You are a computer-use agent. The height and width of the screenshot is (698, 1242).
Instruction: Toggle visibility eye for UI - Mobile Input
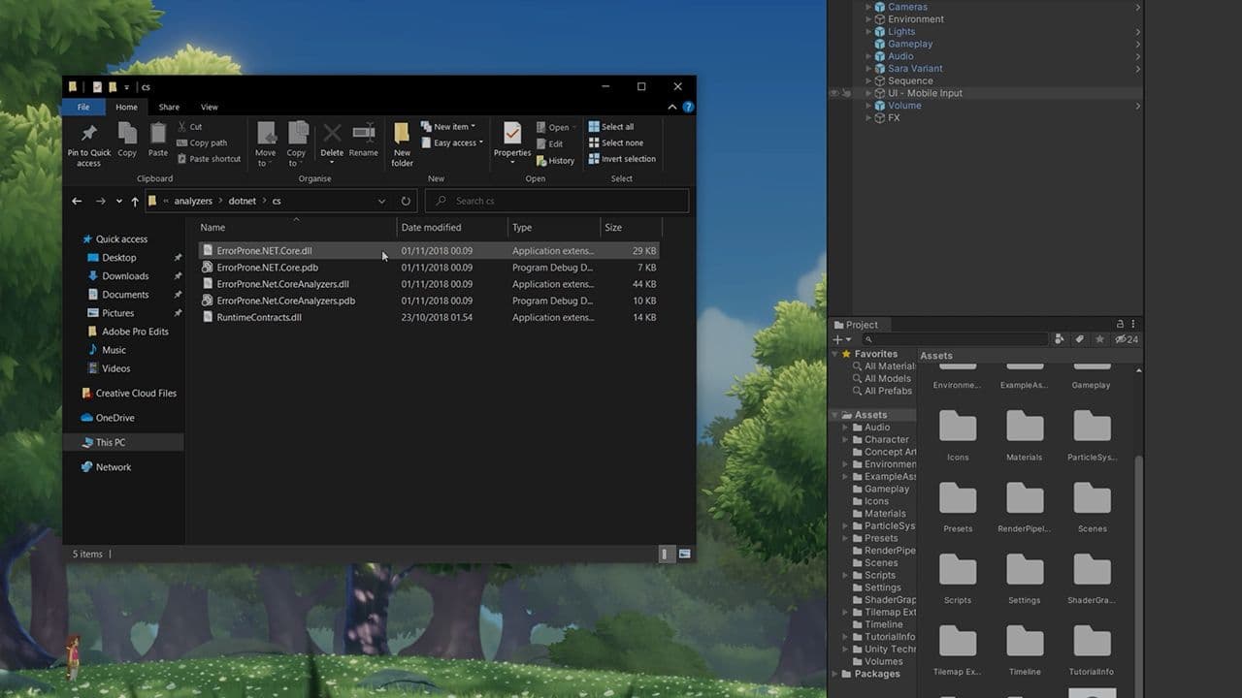pos(833,93)
